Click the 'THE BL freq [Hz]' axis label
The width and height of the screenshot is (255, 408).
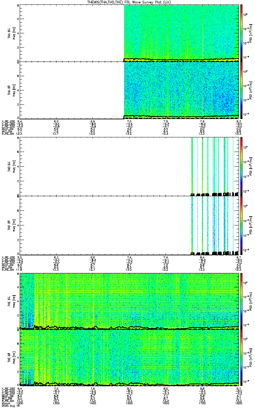(x=12, y=301)
